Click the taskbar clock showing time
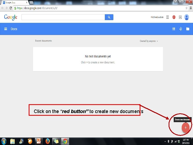 [185, 141]
